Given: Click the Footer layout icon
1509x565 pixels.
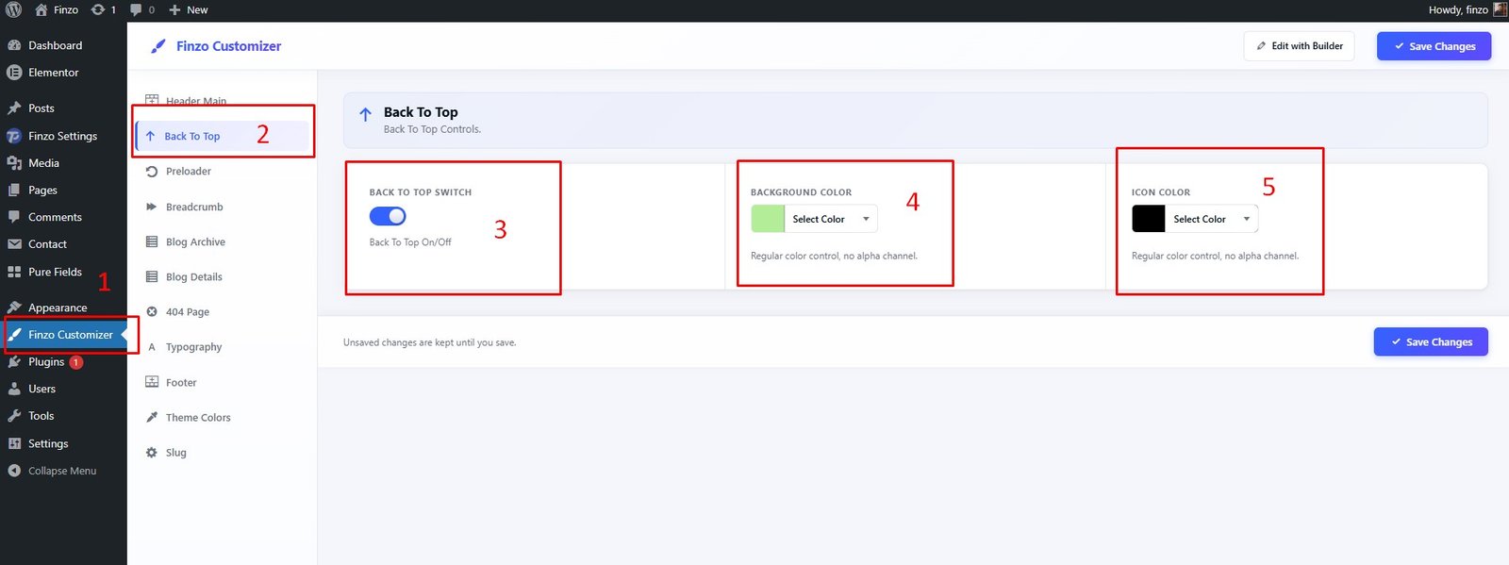Looking at the screenshot, I should click(152, 382).
